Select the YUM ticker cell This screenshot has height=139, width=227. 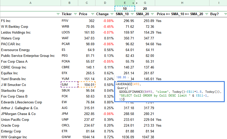(70, 79)
